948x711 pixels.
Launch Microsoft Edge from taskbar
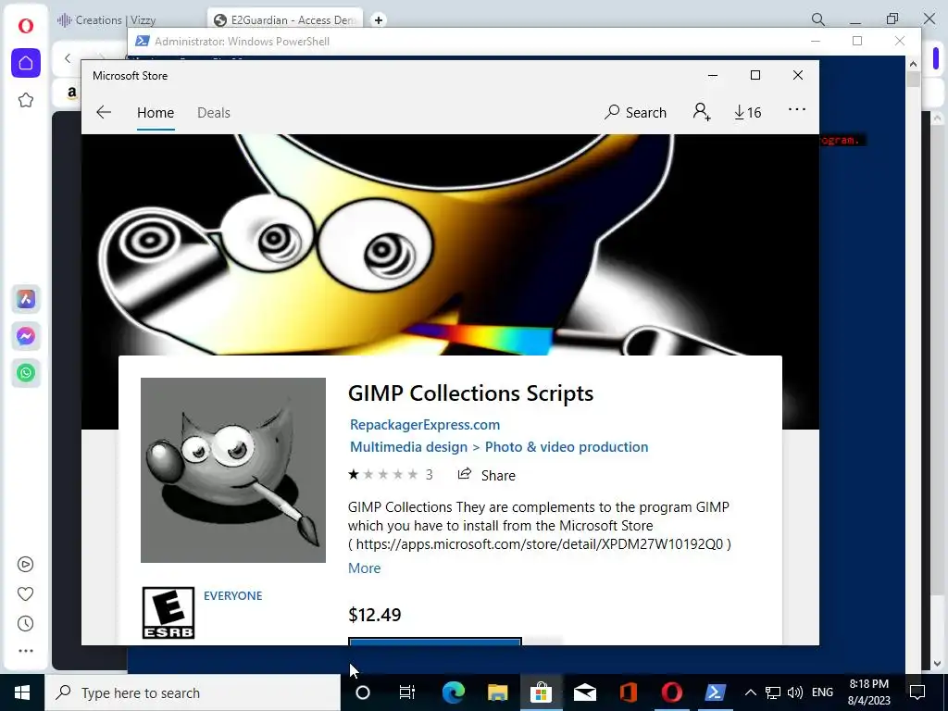coord(453,692)
